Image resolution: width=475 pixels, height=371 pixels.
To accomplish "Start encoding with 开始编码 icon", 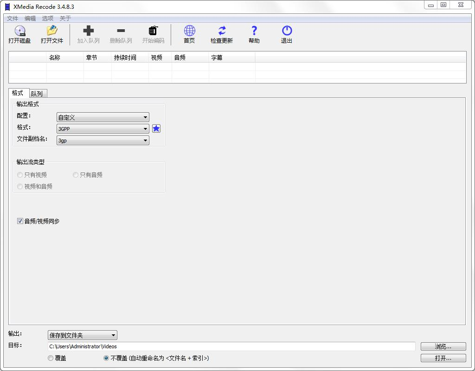I will click(153, 34).
